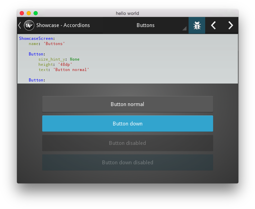Go to next showcase screen arrow

[x=230, y=25]
